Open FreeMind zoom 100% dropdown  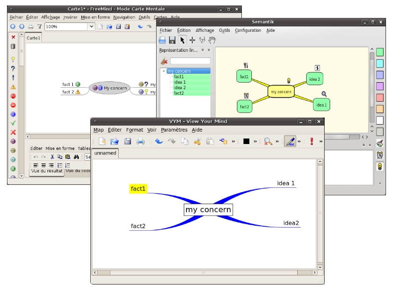91,26
